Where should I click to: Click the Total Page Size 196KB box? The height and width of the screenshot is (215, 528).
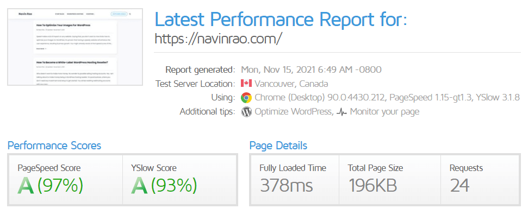389,180
